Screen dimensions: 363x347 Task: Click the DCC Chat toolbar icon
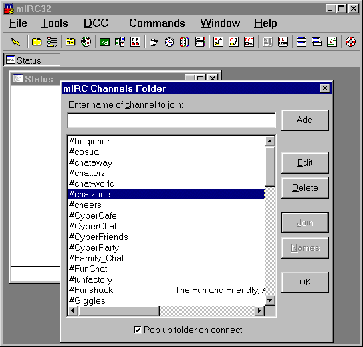[234, 42]
